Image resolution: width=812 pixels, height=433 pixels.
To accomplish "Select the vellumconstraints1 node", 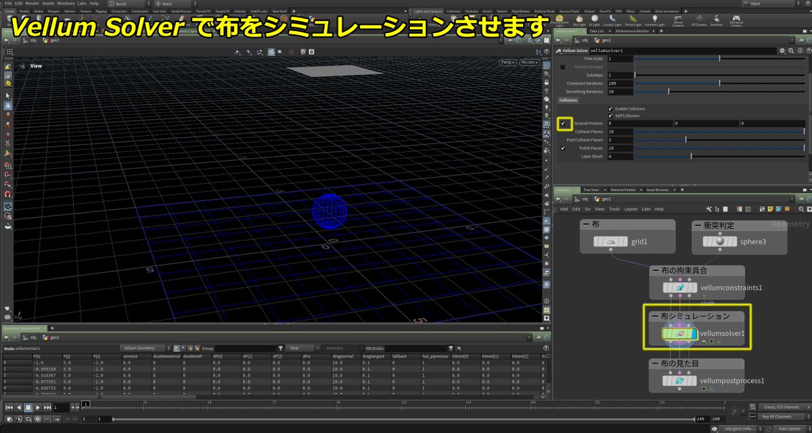I will click(x=679, y=288).
